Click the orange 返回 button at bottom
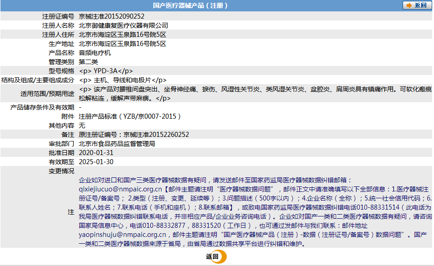434x266 pixels. 216,256
